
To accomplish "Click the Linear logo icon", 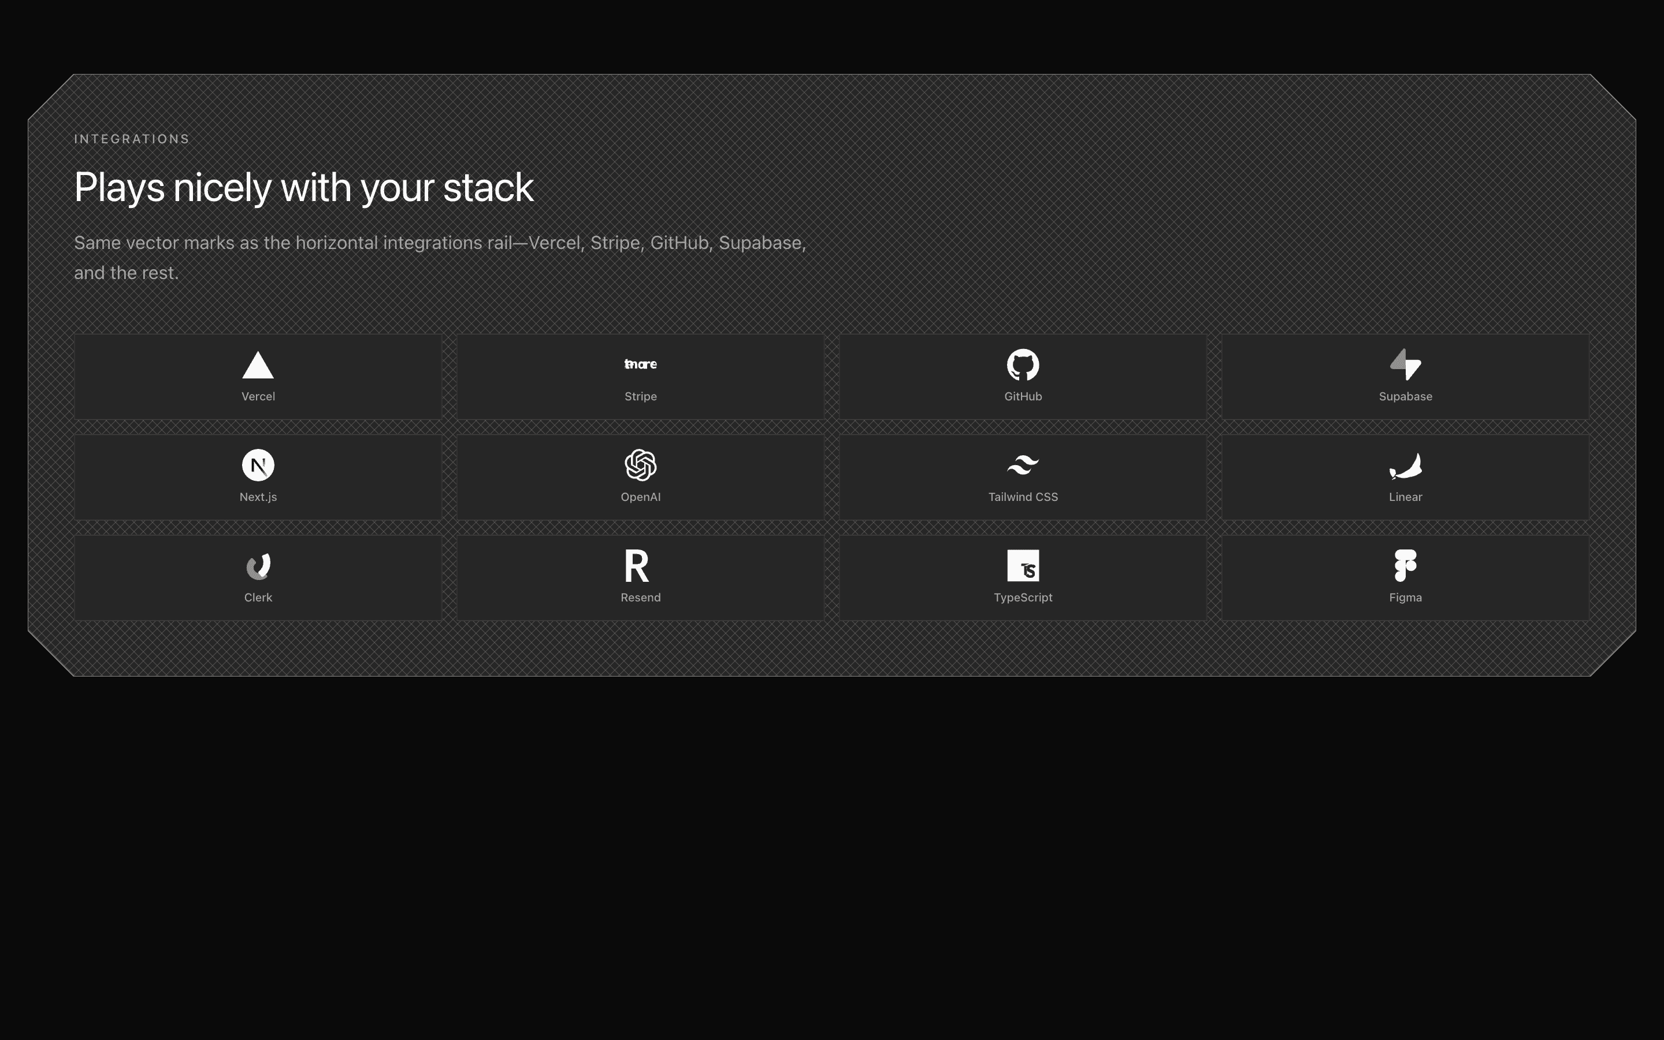I will pos(1406,465).
